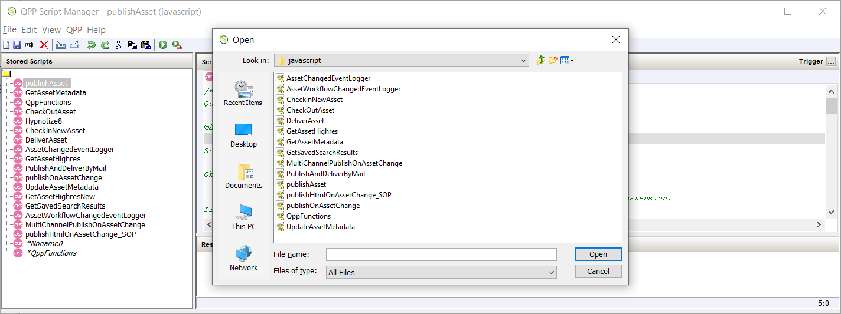Click the Paste clipboard icon
Image resolution: width=841 pixels, height=314 pixels.
[146, 45]
